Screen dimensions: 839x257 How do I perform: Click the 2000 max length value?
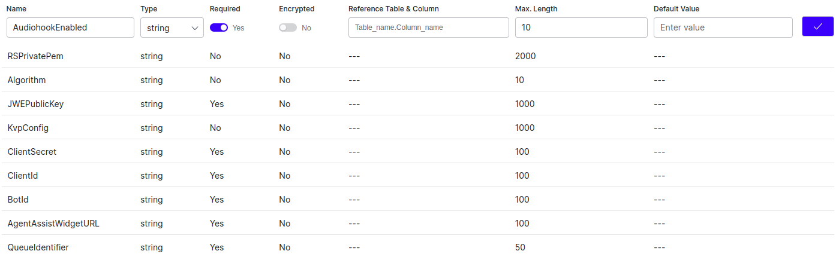pos(525,56)
